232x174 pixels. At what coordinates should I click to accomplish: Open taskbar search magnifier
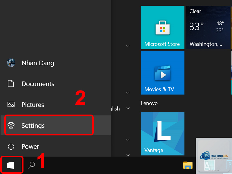(x=31, y=165)
